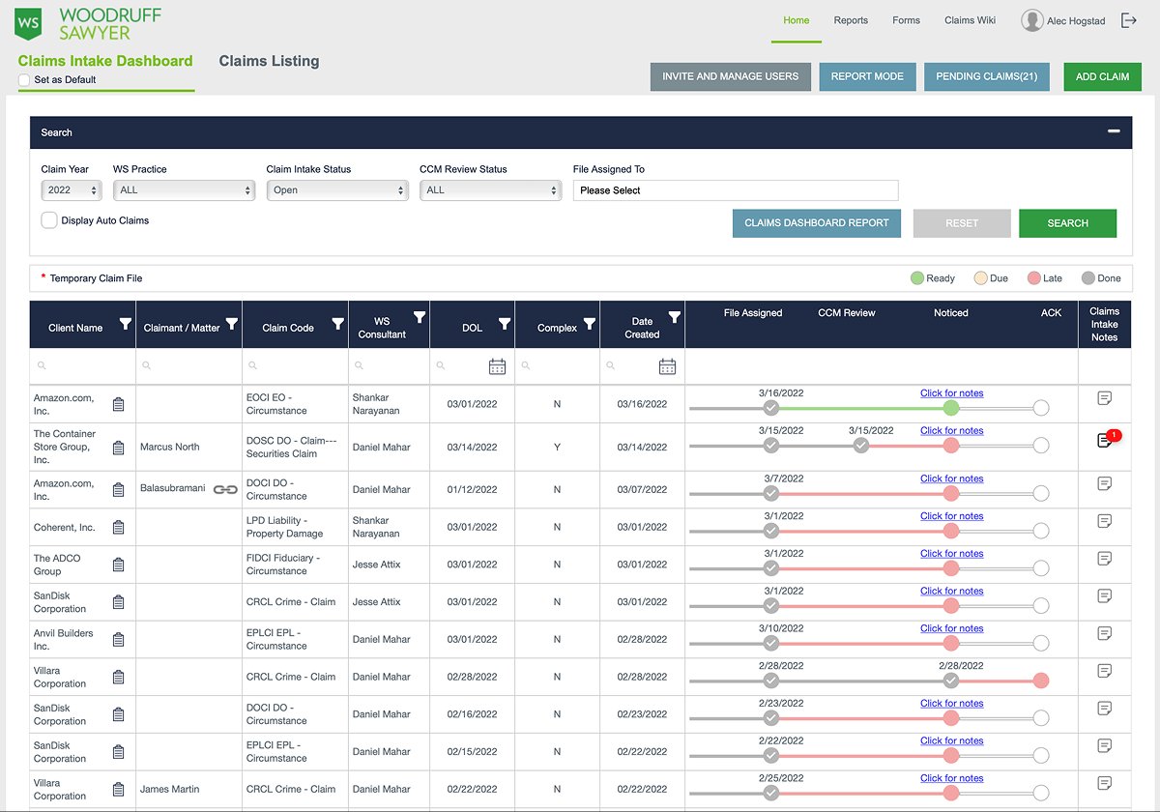Click green Noticed marker on Amazon 03/16/2022 row

point(951,408)
